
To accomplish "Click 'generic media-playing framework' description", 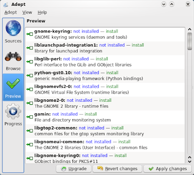I will click(89, 79).
